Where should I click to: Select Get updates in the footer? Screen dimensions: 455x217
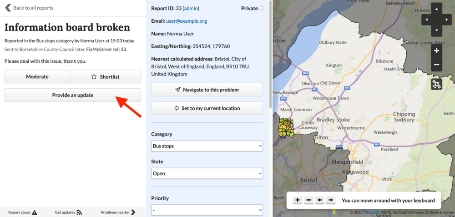68,212
